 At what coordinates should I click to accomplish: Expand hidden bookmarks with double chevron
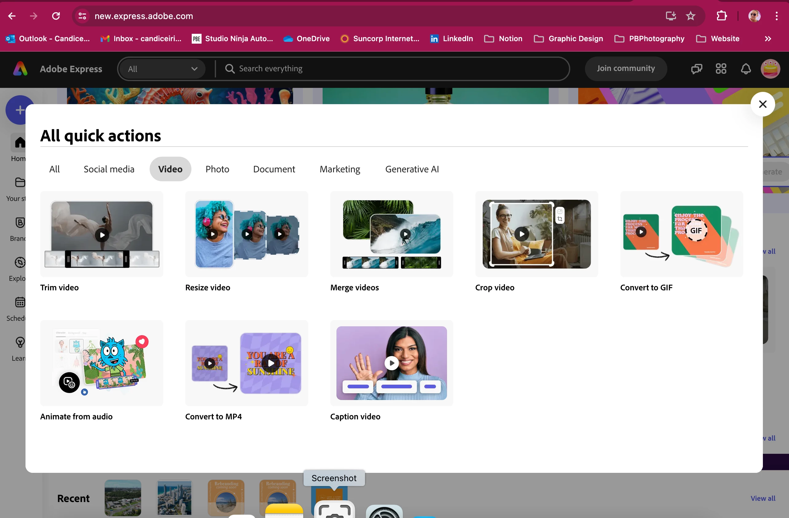(768, 39)
